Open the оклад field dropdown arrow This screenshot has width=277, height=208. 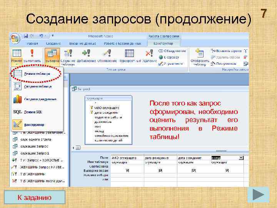[x=241, y=158]
